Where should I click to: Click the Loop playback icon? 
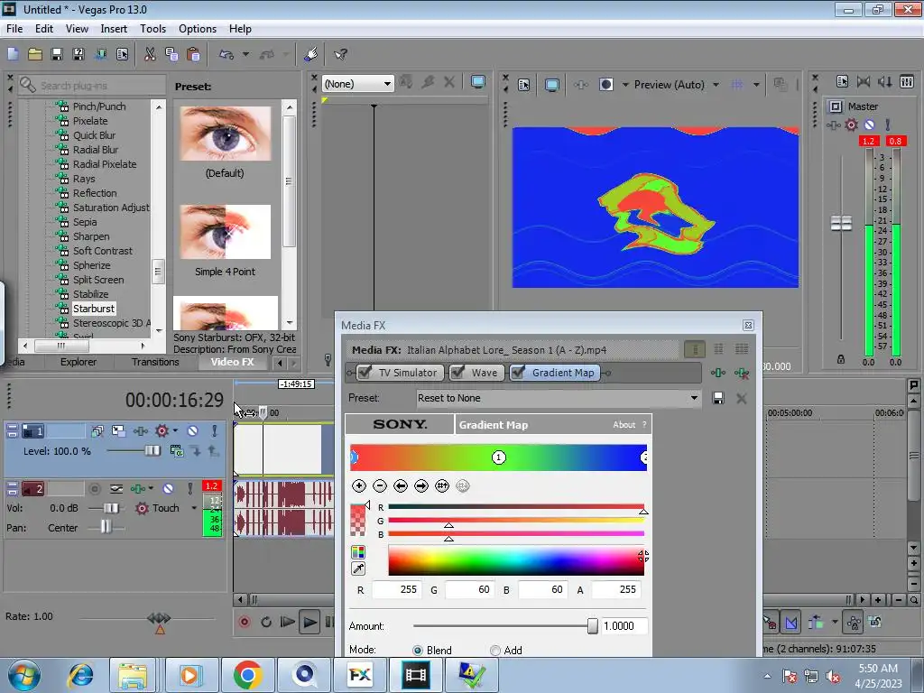[x=266, y=622]
